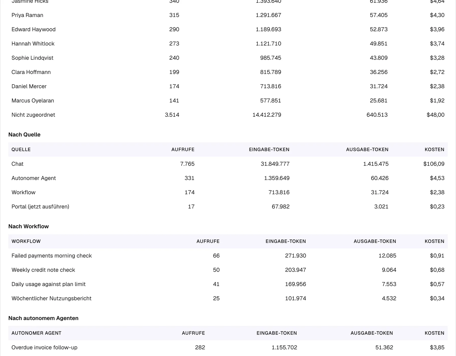This screenshot has width=456, height=356.
Task: Select the 'Nicht zugeordnet' row label
Action: pos(33,115)
